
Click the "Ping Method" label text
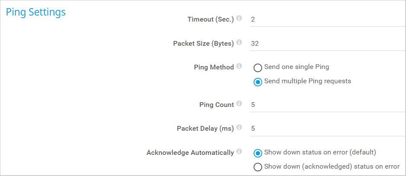214,67
